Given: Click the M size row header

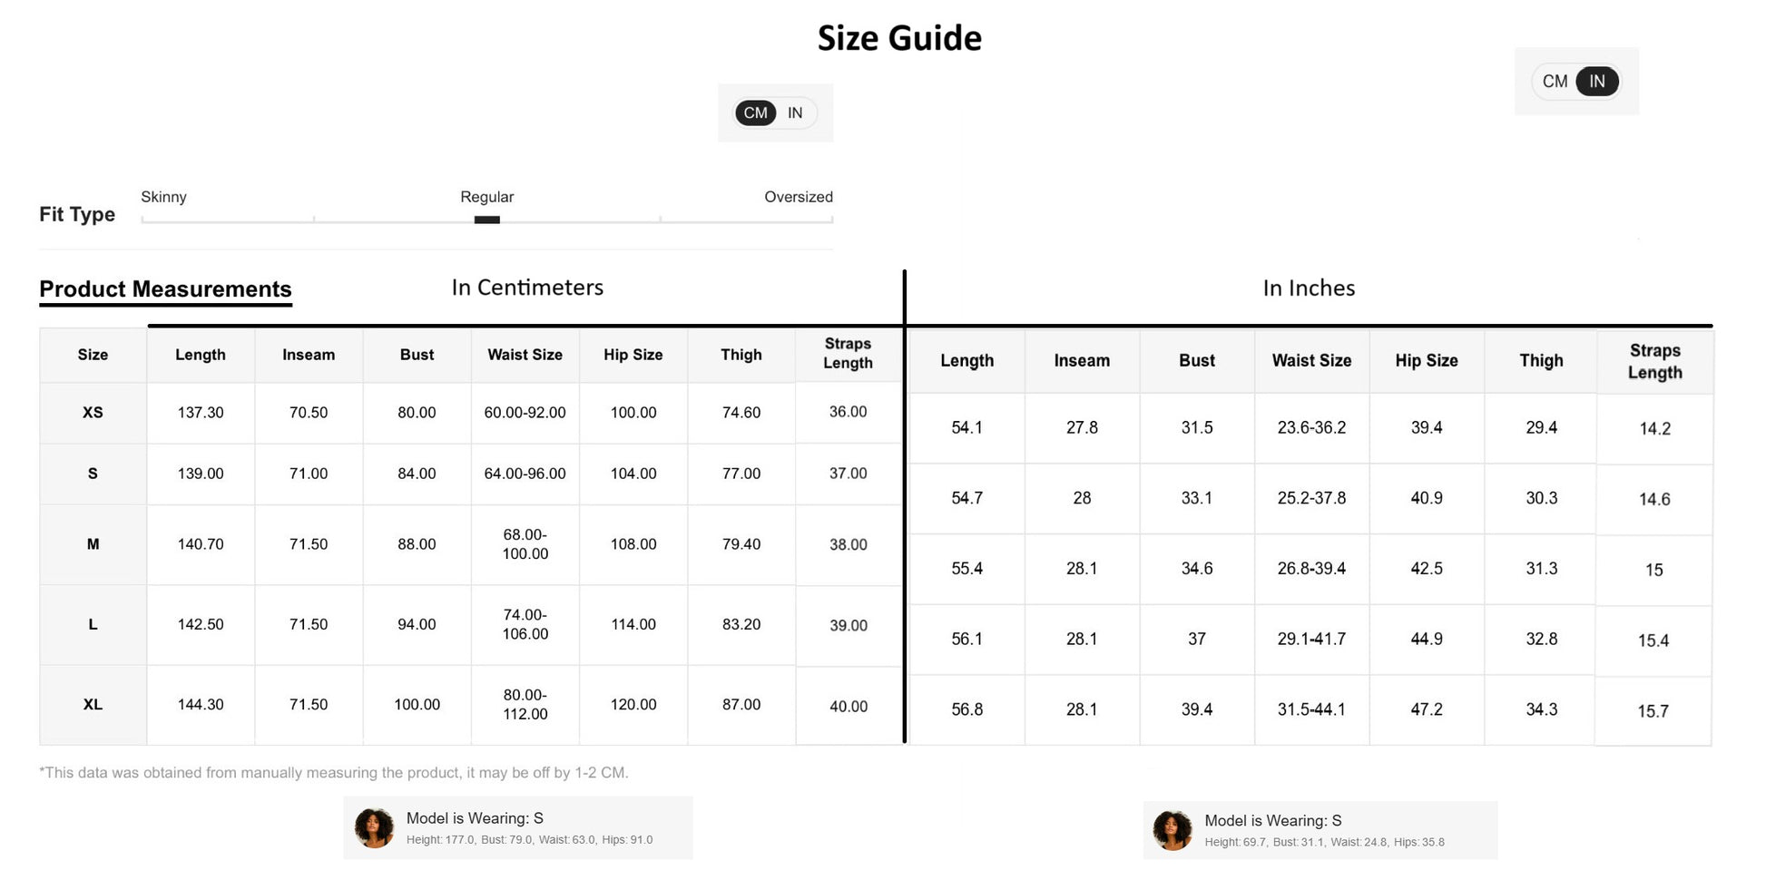Looking at the screenshot, I should (x=93, y=544).
